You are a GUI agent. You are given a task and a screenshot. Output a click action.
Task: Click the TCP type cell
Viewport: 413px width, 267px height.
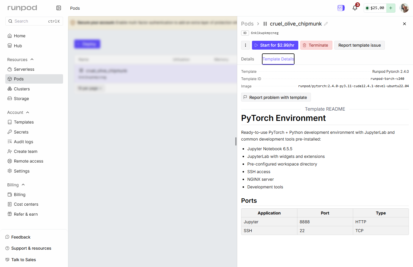(381, 231)
